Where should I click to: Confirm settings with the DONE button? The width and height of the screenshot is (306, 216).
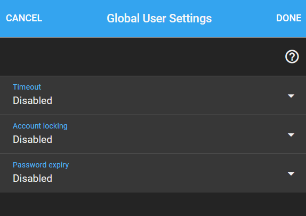(288, 18)
